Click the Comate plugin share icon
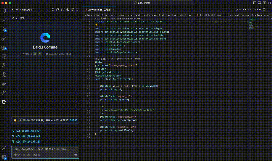The height and width of the screenshot is (161, 272). 63,10
